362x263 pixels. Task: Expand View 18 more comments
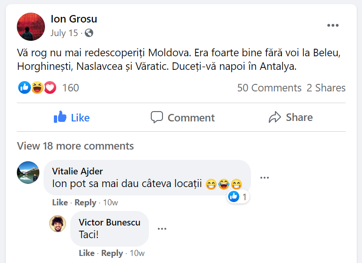click(x=75, y=146)
